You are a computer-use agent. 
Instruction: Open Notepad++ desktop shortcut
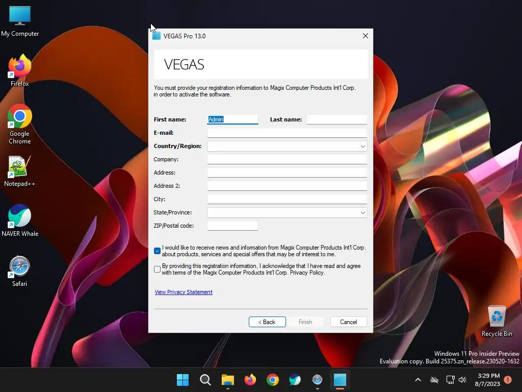click(20, 171)
